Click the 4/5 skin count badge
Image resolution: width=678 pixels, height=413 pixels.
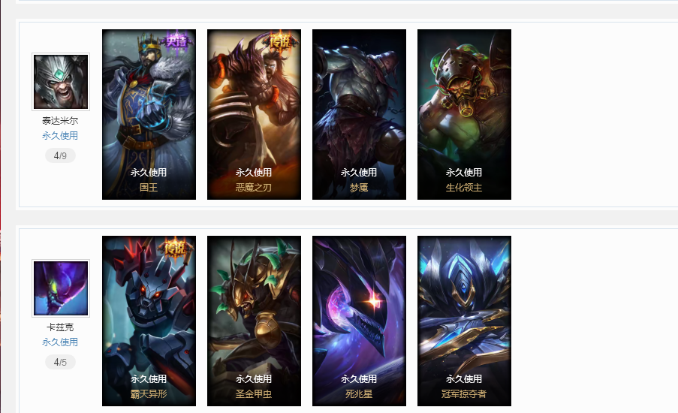coord(60,362)
